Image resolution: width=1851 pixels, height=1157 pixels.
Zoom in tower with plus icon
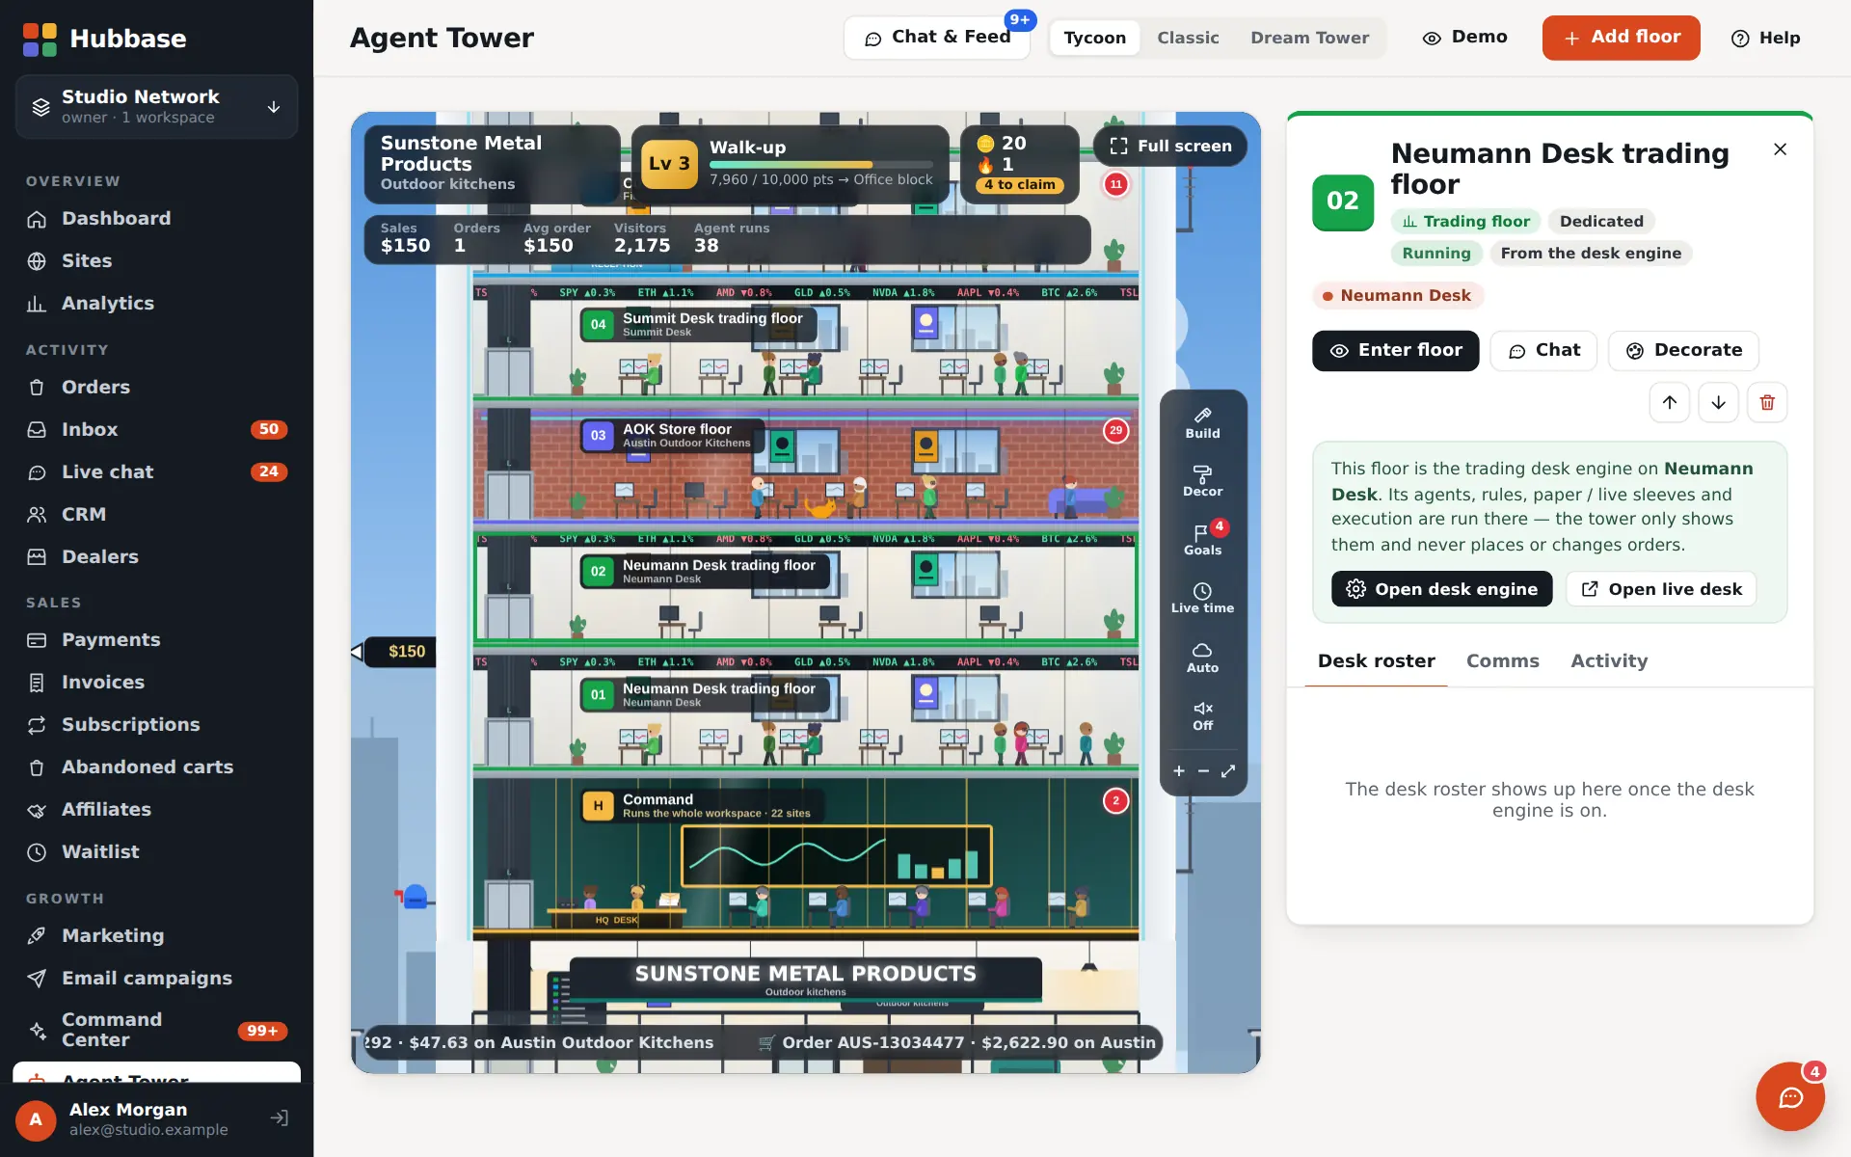1178,771
